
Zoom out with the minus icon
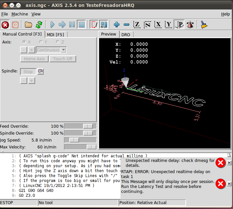click(126, 25)
